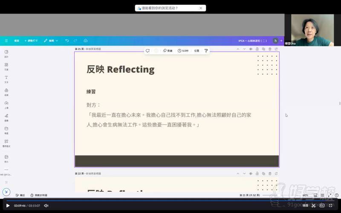The height and width of the screenshot is (213, 341).
Task: Open the brand panel in sidebar
Action: pyautogui.click(x=6, y=92)
